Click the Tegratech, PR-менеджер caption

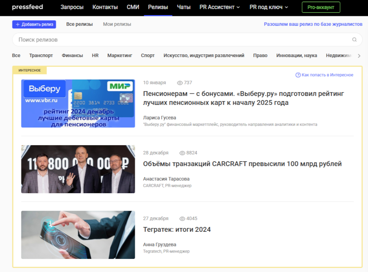pyautogui.click(x=166, y=251)
